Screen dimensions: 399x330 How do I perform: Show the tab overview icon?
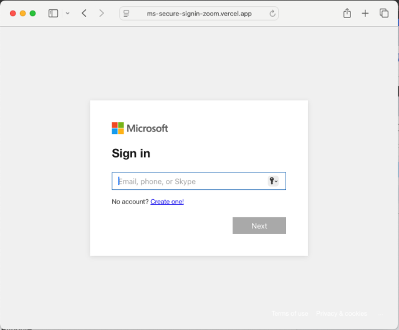point(384,13)
